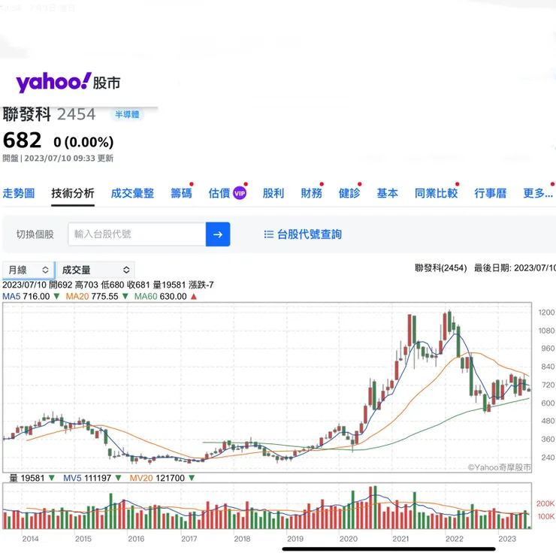Click the 1200 price axis label

click(546, 313)
